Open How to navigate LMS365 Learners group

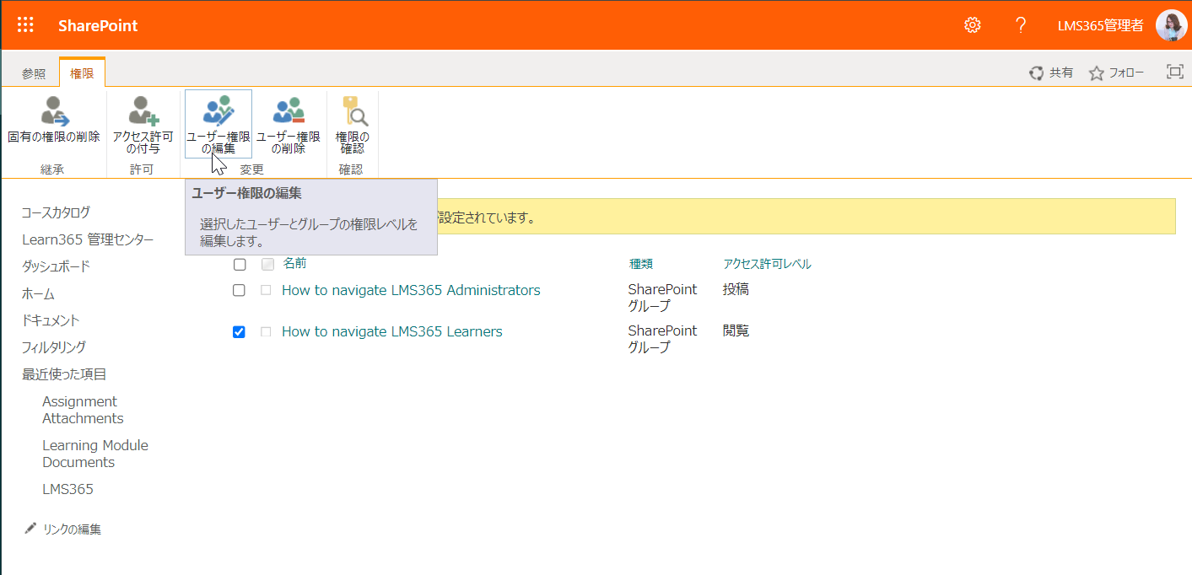tap(392, 331)
